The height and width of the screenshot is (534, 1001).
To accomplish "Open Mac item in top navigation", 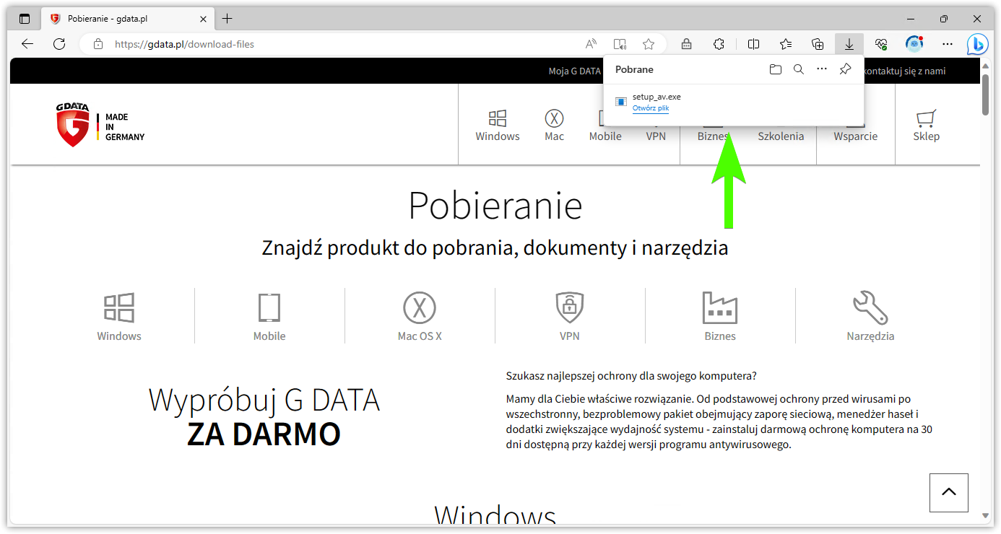I will click(554, 125).
